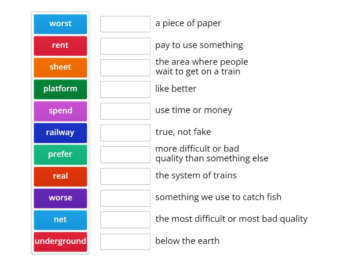Viewport: 354px width, 266px height.
Task: Select the word tile 'net'
Action: (60, 219)
